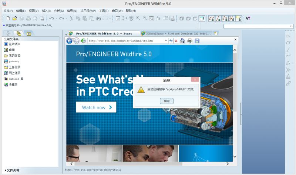The width and height of the screenshot is (296, 175).
Task: Go to browser home page icon
Action: 182,41
